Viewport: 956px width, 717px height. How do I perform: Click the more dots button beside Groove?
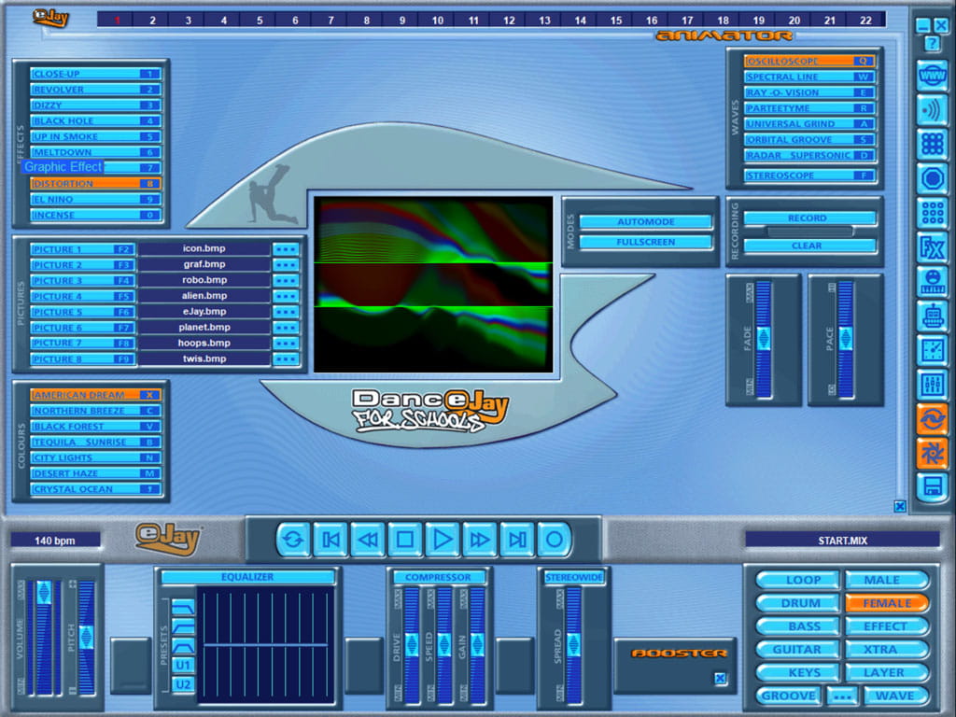[x=843, y=696]
